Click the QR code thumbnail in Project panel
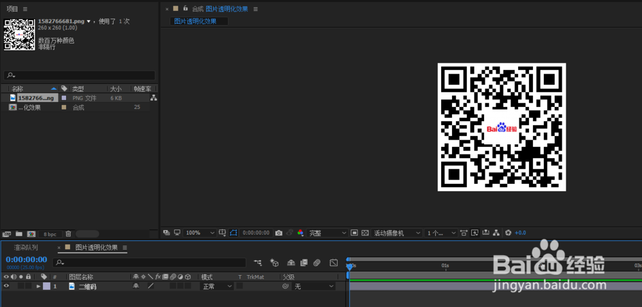Image resolution: width=642 pixels, height=307 pixels. pos(19,35)
